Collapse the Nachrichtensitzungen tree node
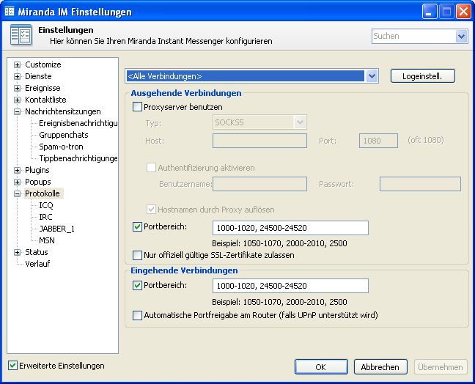 [x=18, y=111]
